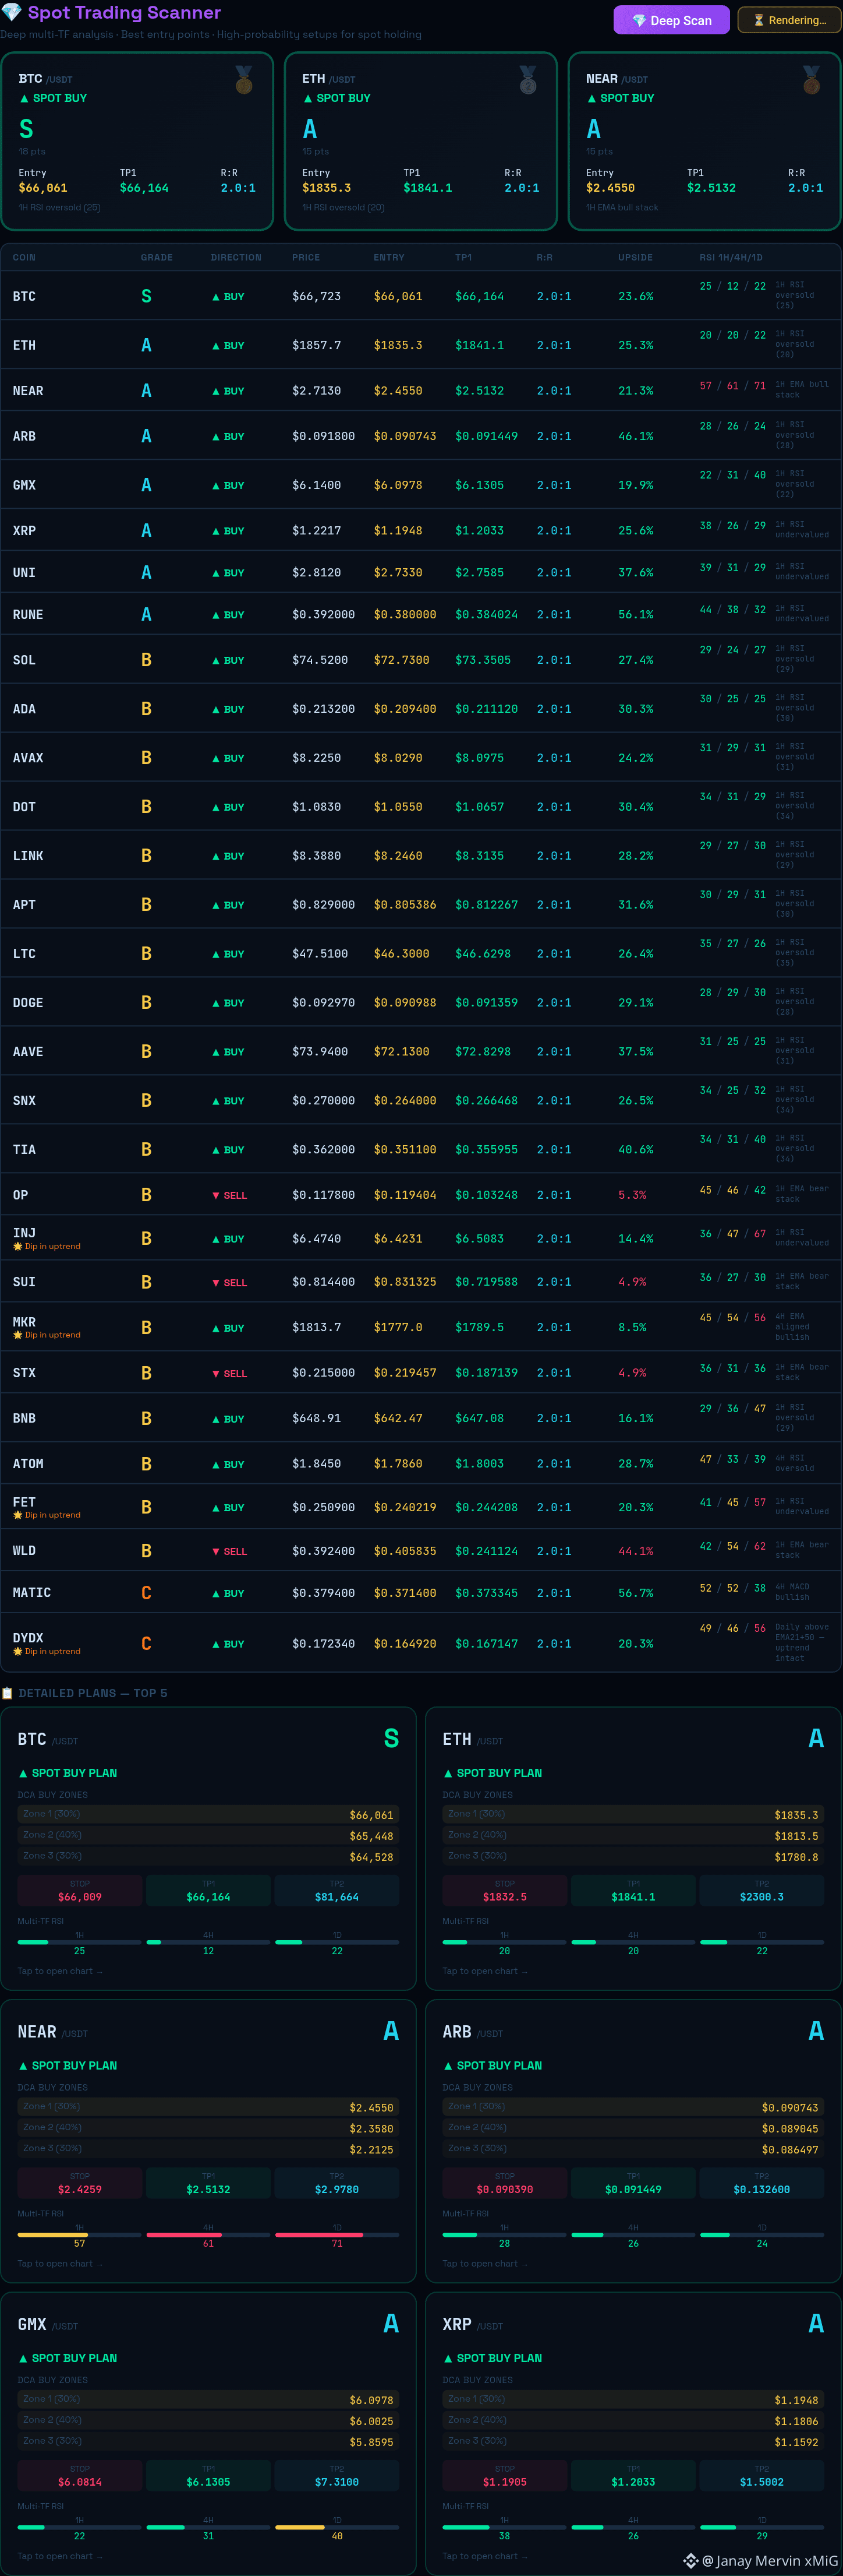
Task: Sort table by COIN column header
Action: click(x=24, y=257)
